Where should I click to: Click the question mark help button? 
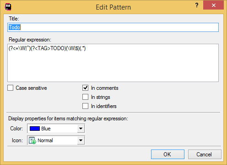tap(197, 5)
